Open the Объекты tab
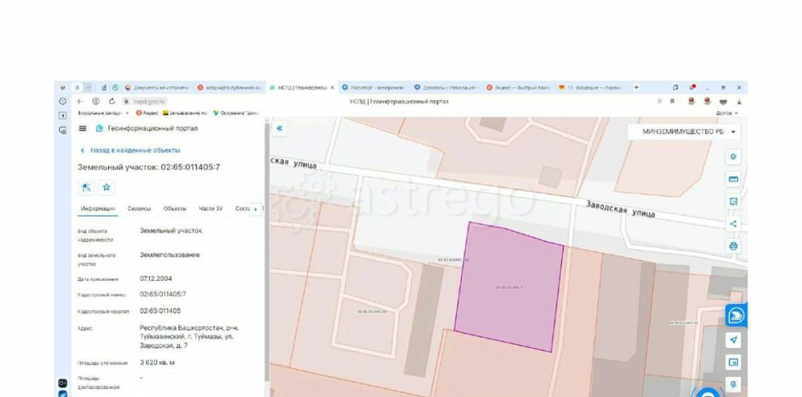802x397 pixels. tap(175, 209)
